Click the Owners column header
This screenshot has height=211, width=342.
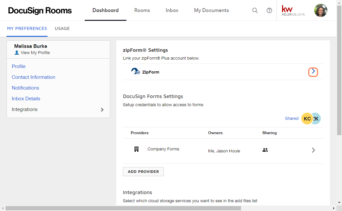[x=215, y=133]
